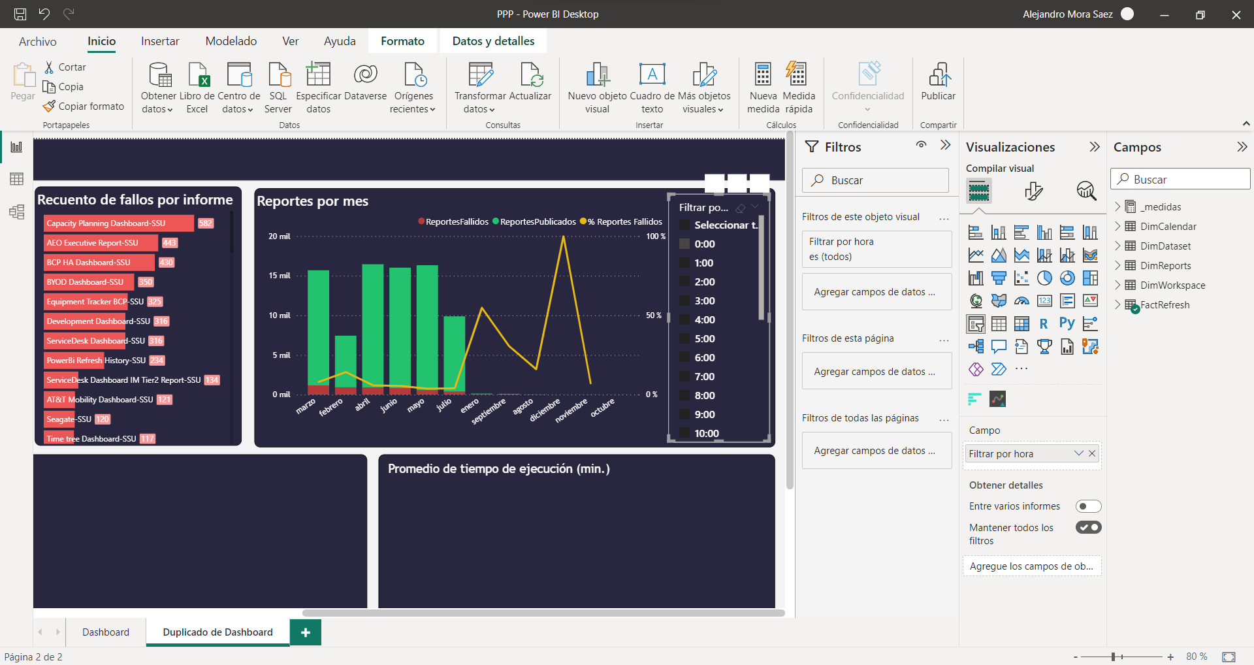The width and height of the screenshot is (1254, 665).
Task: Select the Python visual icon
Action: point(1067,323)
